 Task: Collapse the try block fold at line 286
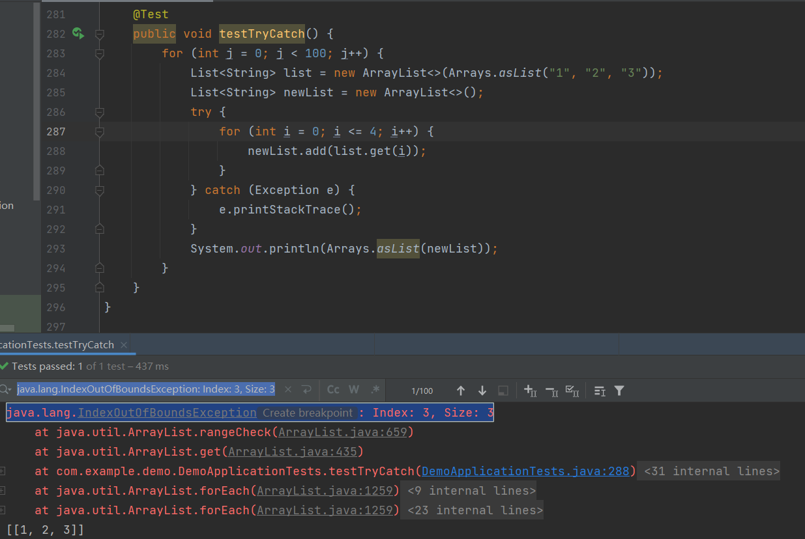click(x=100, y=112)
